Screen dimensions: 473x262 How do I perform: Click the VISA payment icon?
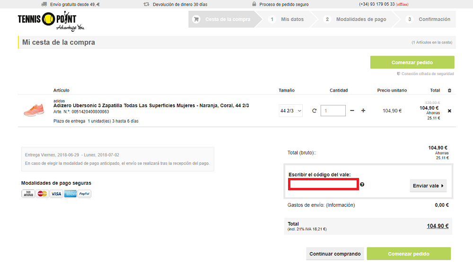(56, 194)
